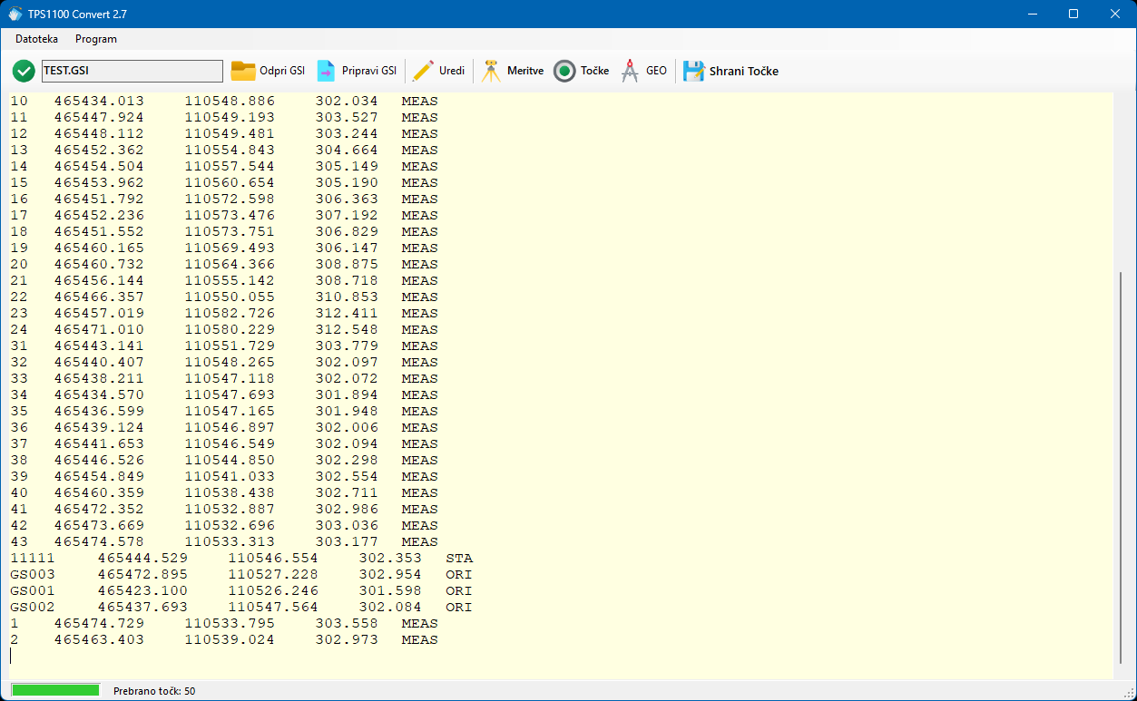
Task: Click the Meritve surveying instrument icon
Action: 491,71
